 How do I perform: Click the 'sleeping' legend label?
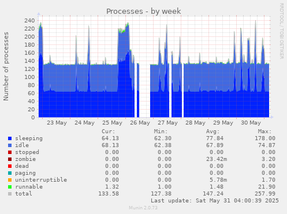[x=29, y=138]
